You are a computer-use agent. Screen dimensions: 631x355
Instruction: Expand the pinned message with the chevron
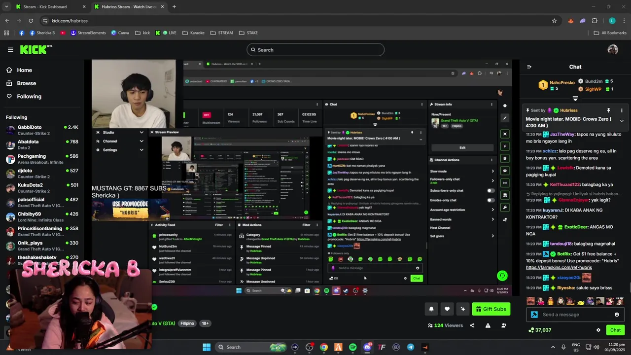[622, 121]
